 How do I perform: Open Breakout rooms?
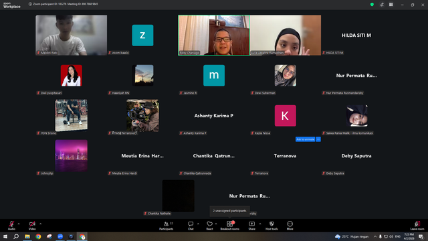click(x=230, y=226)
